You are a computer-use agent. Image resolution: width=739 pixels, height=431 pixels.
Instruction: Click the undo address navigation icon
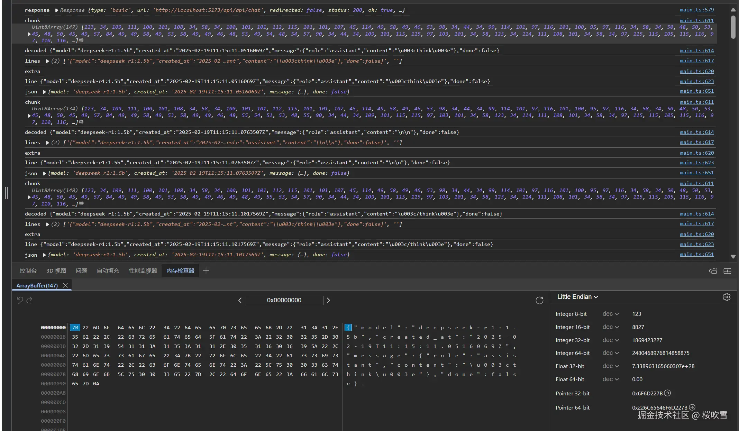pyautogui.click(x=20, y=300)
